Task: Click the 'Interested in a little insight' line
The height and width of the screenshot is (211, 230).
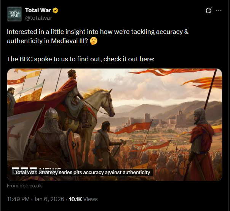Action: click(x=97, y=32)
